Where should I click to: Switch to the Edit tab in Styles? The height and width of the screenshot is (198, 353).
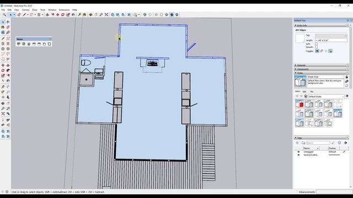pyautogui.click(x=304, y=92)
